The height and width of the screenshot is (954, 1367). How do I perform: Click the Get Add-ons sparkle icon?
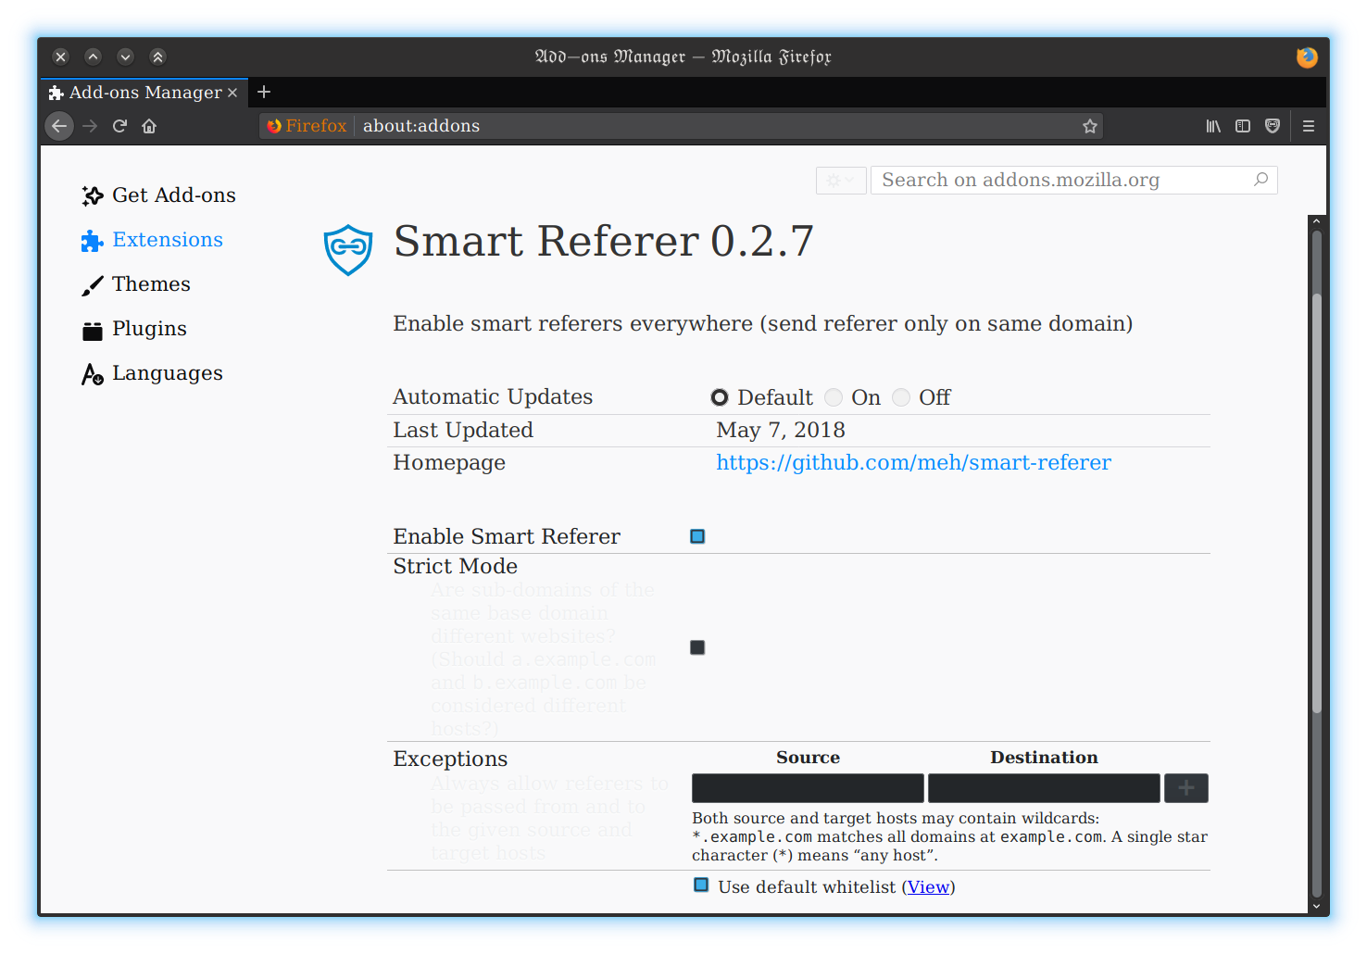92,195
